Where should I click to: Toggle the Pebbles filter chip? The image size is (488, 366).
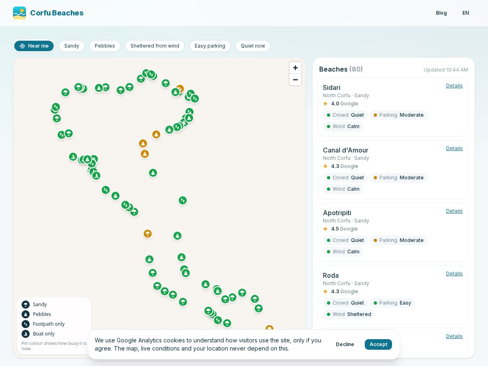pyautogui.click(x=105, y=46)
